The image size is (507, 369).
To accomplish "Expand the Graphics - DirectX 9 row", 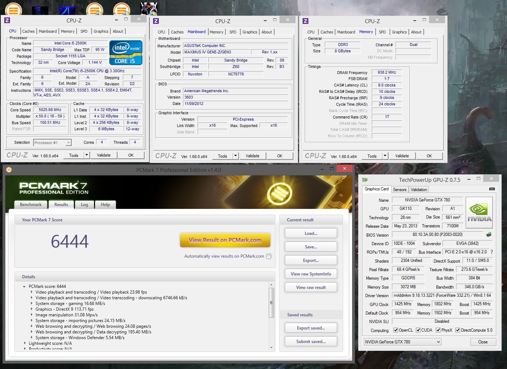I will (32, 309).
